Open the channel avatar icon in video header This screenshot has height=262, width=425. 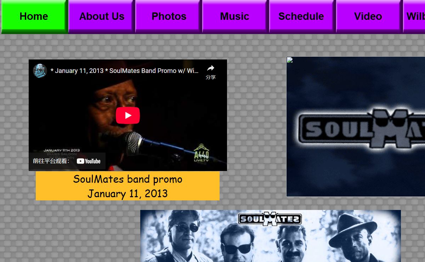[40, 71]
